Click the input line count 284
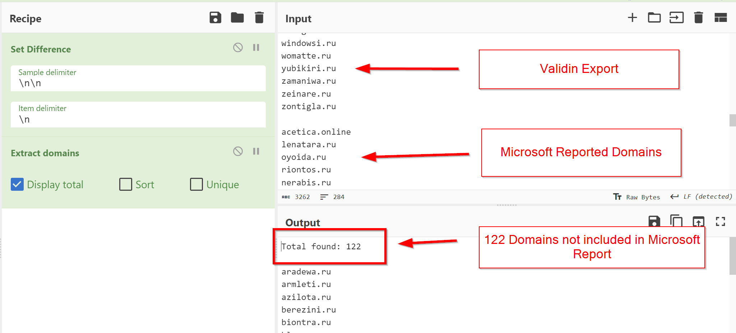 coord(338,197)
